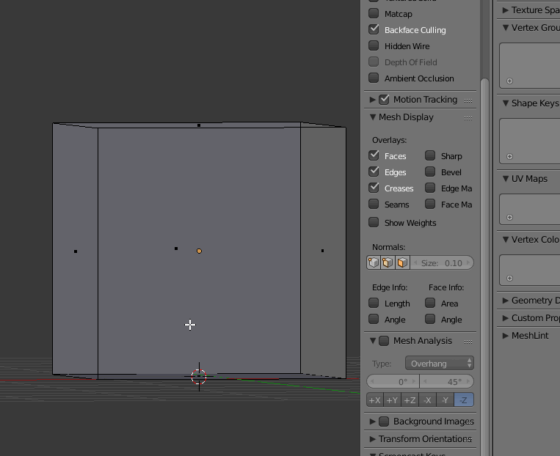Select the right side face center dot
The image size is (560, 456).
coord(322,251)
